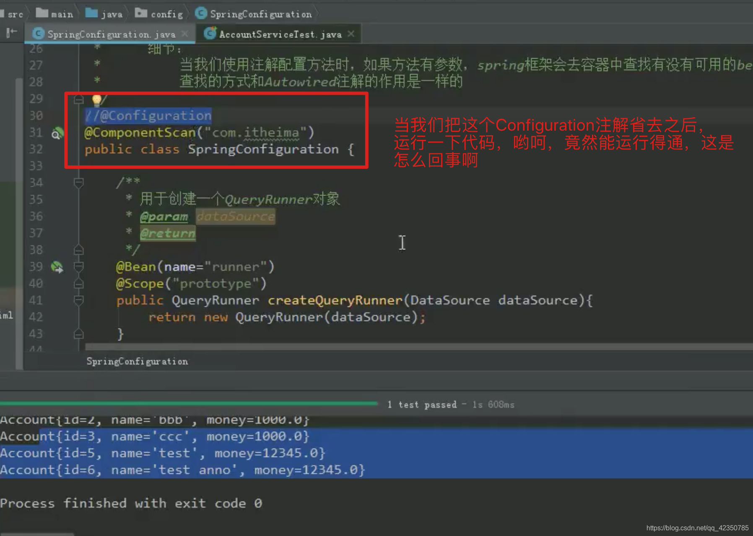Image resolution: width=753 pixels, height=536 pixels.
Task: Click the test class icon on AccountServiceTest.java tab
Action: pos(210,33)
